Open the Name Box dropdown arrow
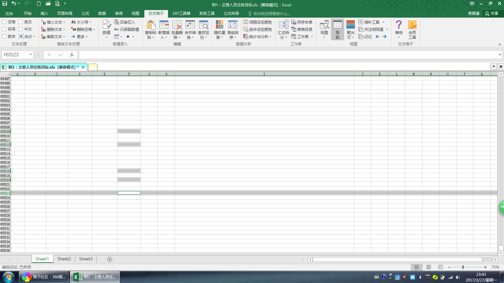504x283 pixels. (x=31, y=55)
